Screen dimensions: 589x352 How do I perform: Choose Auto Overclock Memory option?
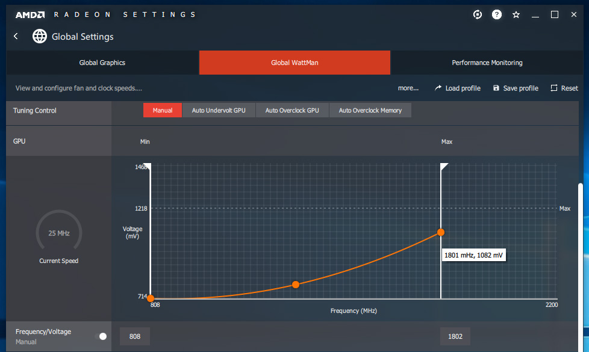coord(370,111)
